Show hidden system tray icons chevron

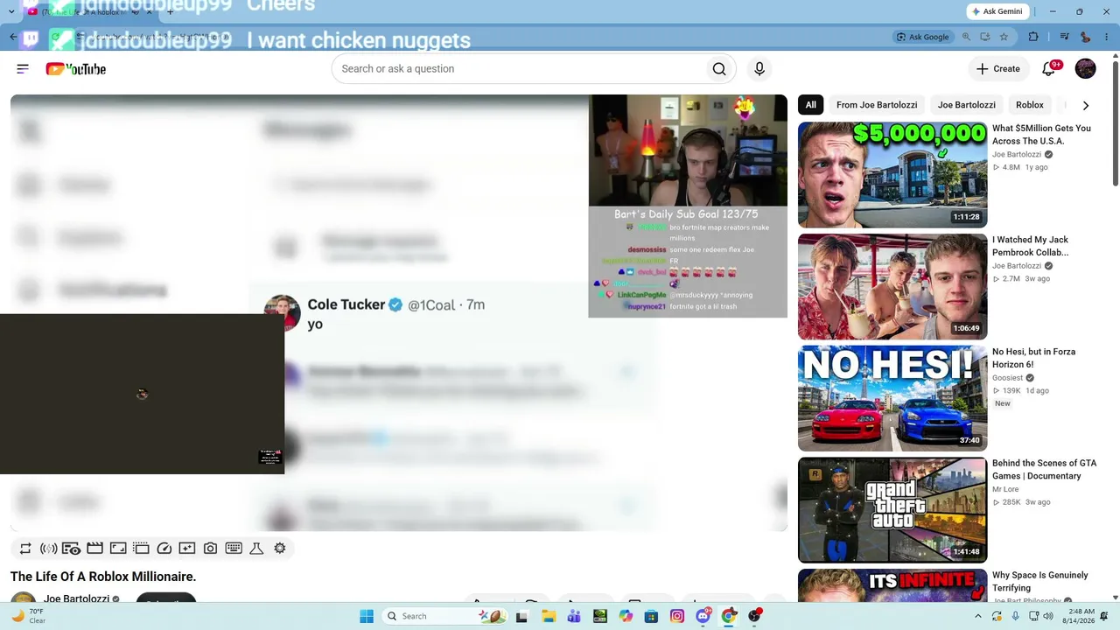point(978,616)
